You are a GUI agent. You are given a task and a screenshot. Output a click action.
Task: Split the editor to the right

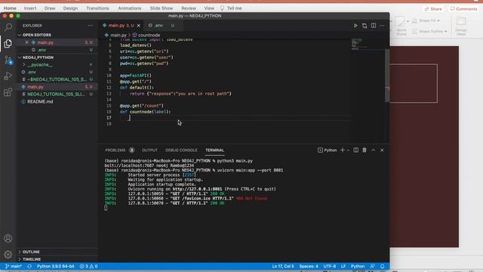tap(374, 26)
